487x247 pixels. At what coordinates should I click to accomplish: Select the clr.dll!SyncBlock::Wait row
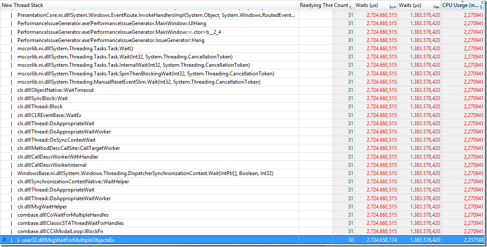click(43, 98)
